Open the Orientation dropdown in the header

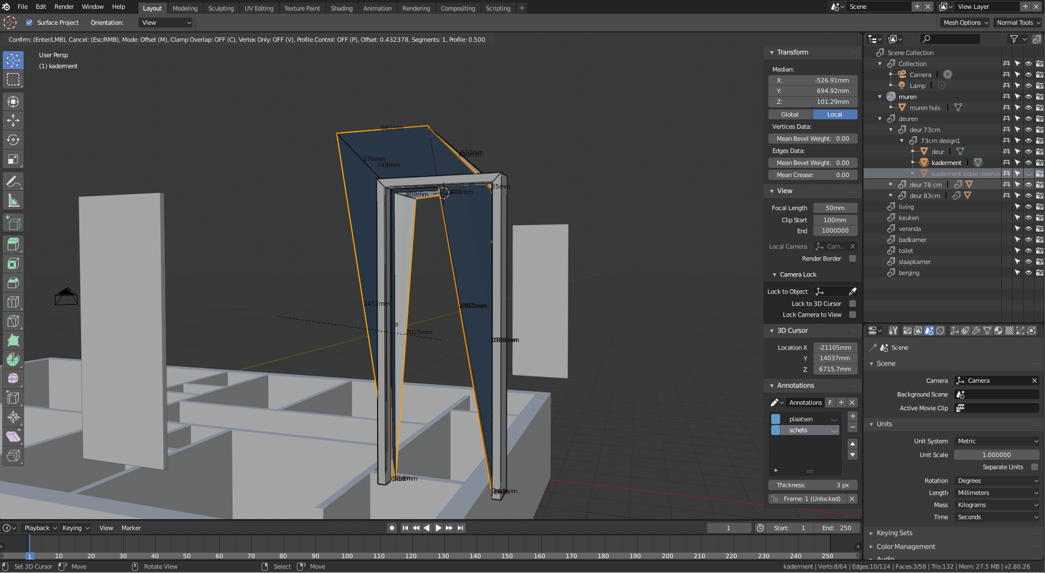point(165,23)
